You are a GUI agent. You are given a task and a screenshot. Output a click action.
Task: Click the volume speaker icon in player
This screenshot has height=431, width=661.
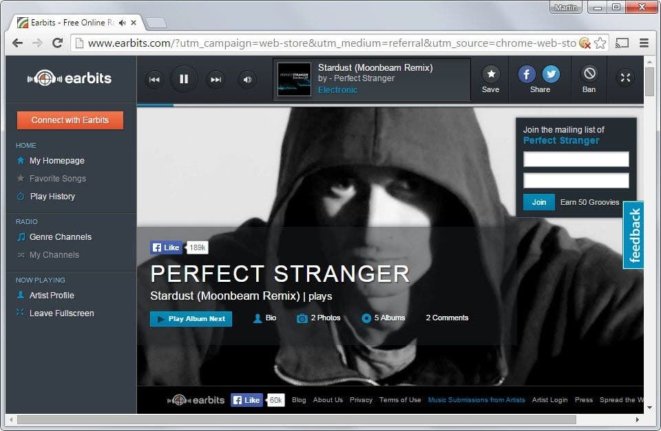(x=247, y=80)
